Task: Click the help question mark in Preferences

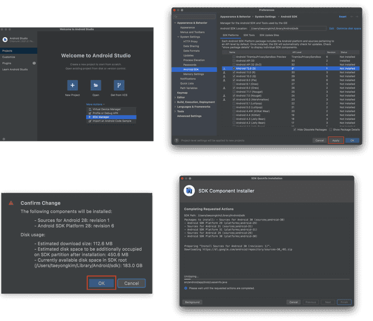Action: point(177,140)
